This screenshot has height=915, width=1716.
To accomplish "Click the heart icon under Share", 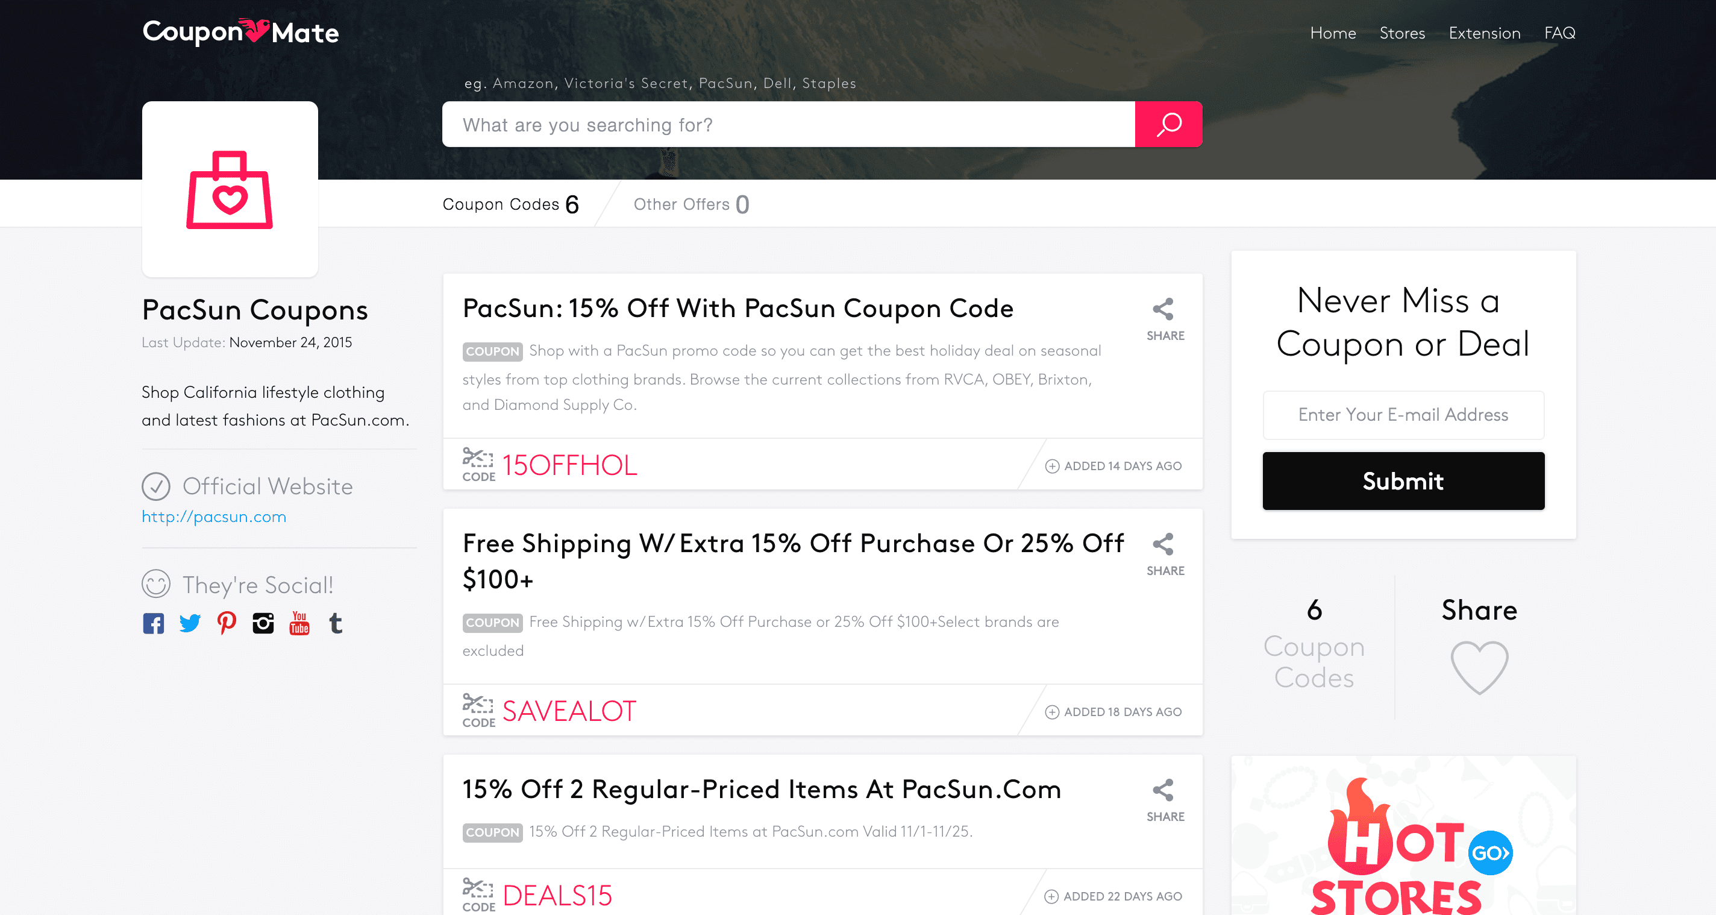I will pos(1479,667).
